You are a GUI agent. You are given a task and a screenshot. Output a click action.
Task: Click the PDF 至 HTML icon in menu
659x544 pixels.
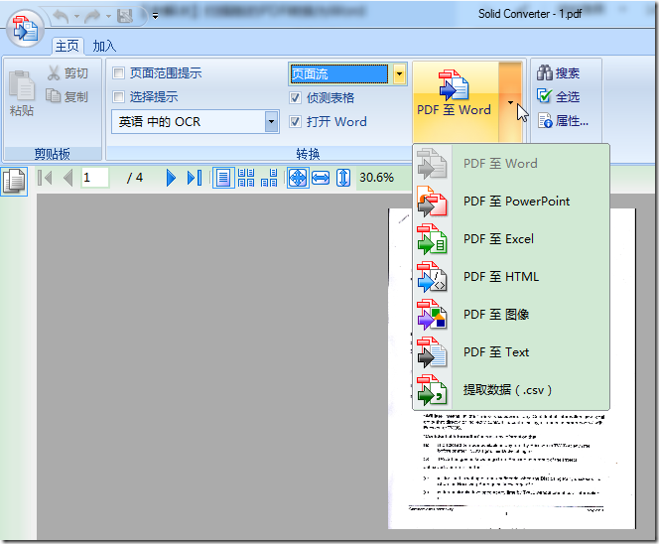click(x=433, y=277)
